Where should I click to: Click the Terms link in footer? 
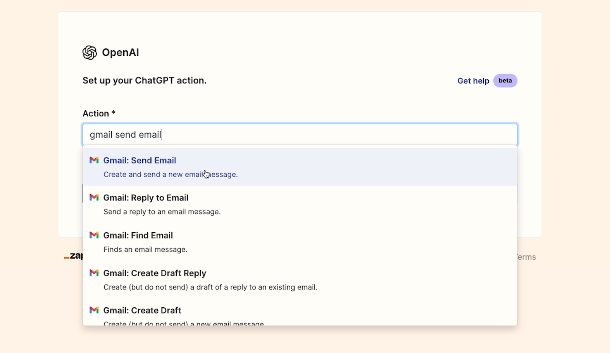(x=527, y=257)
